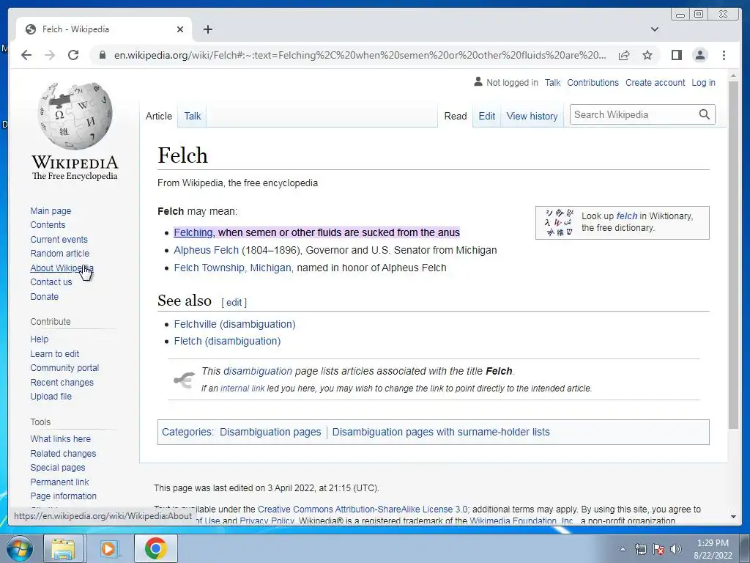Click the Felch - Wikipedia browser tab
750x563 pixels.
click(104, 29)
